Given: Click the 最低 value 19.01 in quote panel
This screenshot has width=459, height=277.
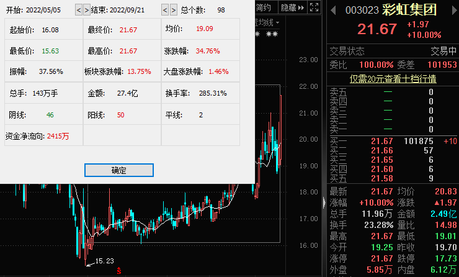Looking at the screenshot, I should [x=446, y=236].
